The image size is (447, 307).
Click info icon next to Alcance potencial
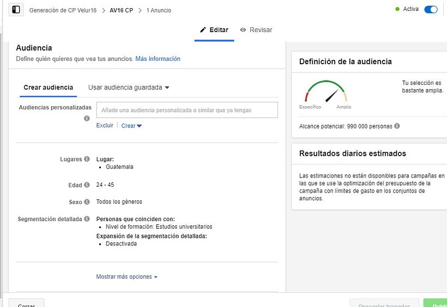tap(397, 126)
